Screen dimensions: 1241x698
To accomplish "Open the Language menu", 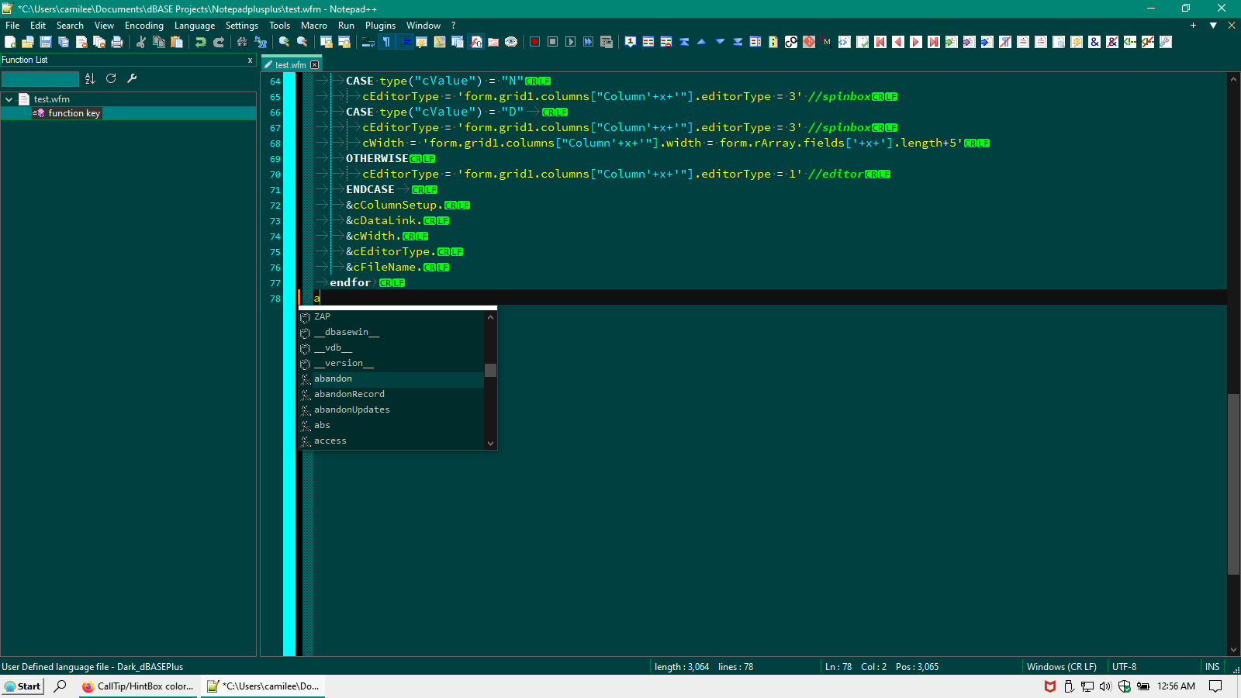I will (x=195, y=25).
